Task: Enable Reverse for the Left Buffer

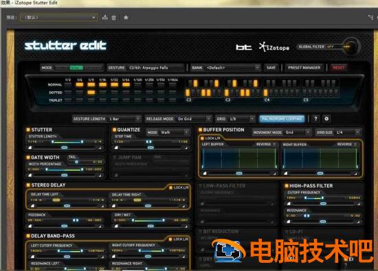Action: [274, 144]
